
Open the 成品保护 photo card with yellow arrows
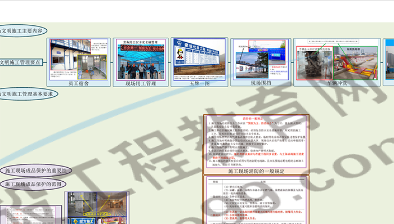click(x=97, y=208)
